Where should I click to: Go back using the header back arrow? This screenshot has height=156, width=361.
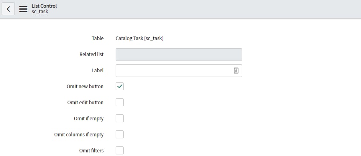pos(8,9)
